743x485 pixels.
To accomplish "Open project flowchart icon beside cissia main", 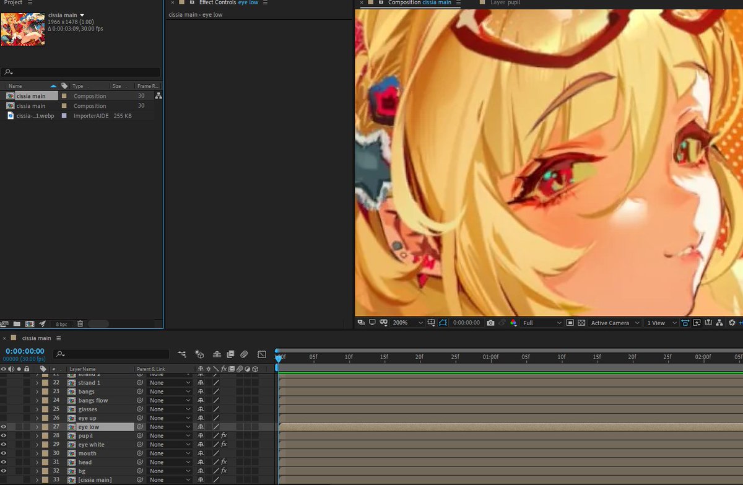I will click(x=159, y=96).
